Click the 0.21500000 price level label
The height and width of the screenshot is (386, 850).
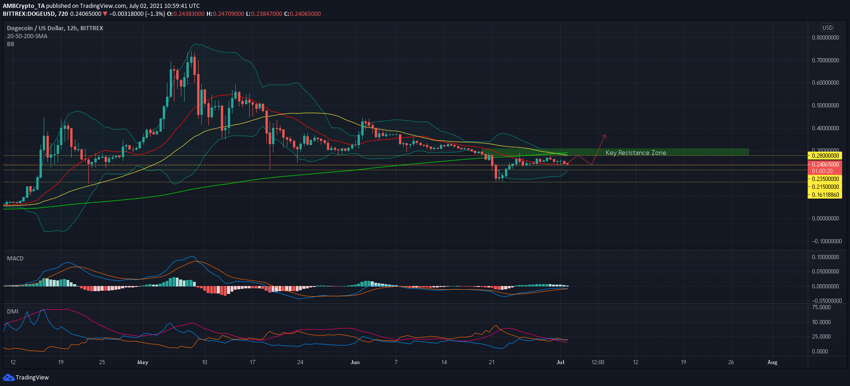(x=825, y=187)
